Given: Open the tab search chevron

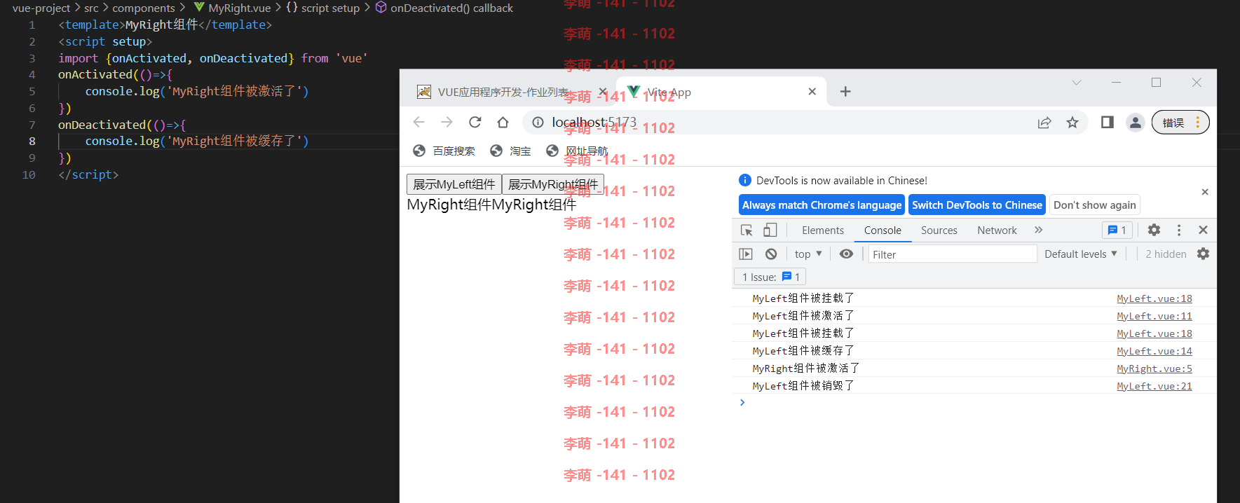Looking at the screenshot, I should tap(1077, 83).
